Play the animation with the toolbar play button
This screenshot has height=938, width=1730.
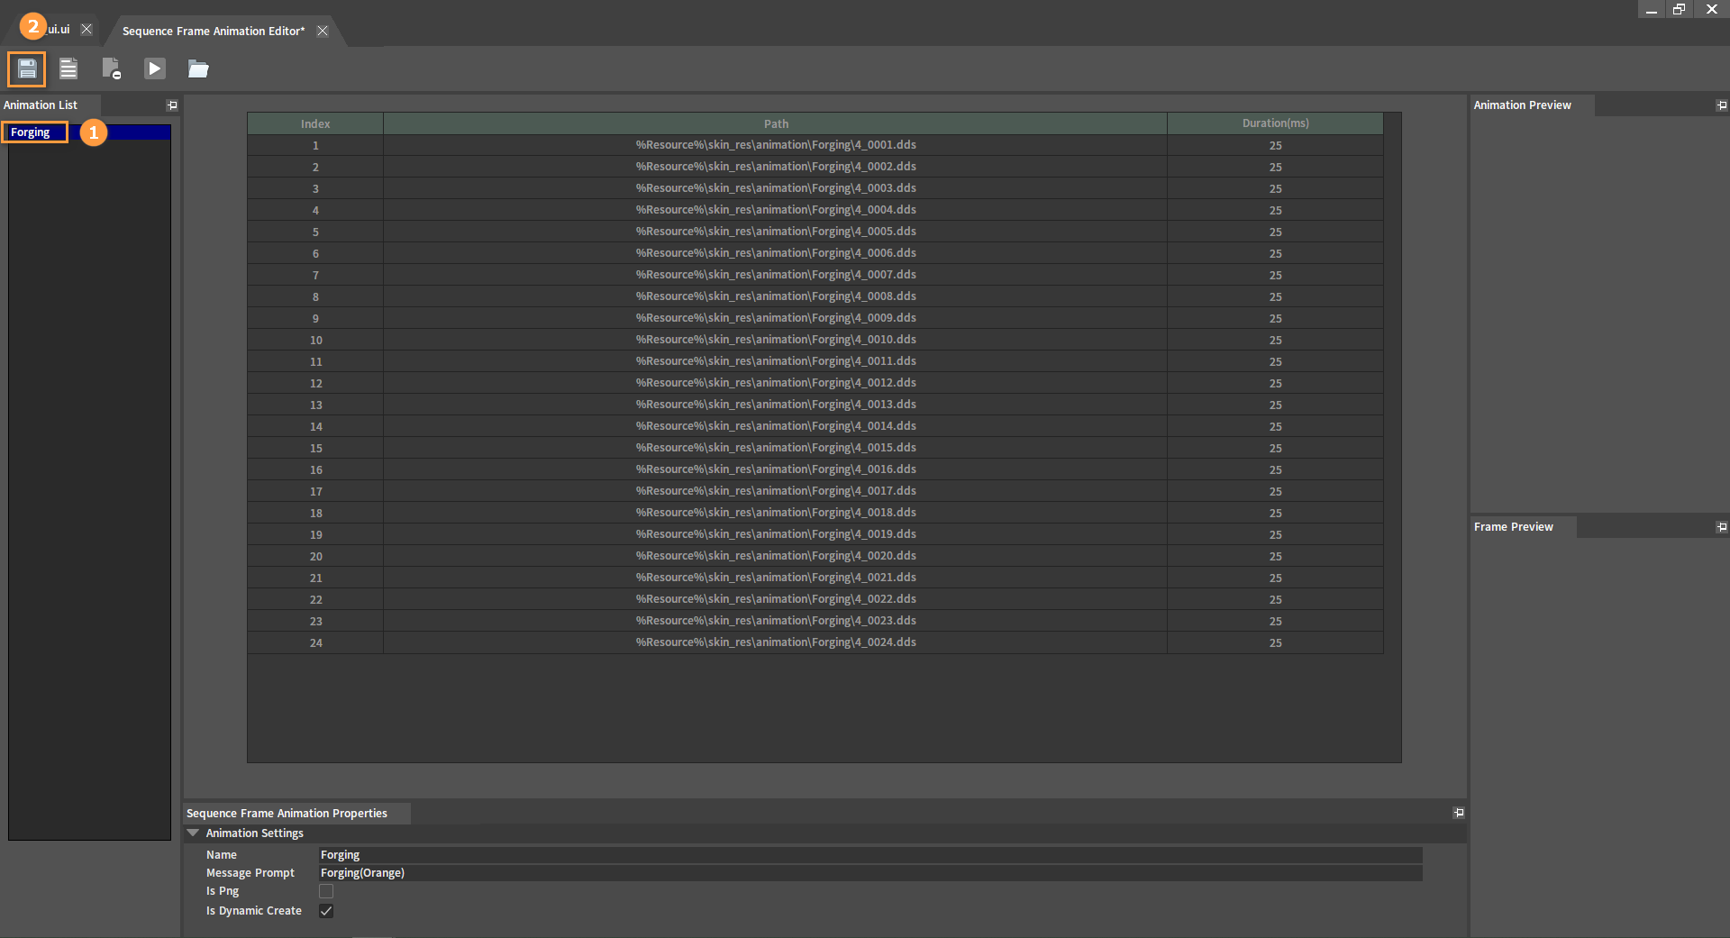point(155,68)
